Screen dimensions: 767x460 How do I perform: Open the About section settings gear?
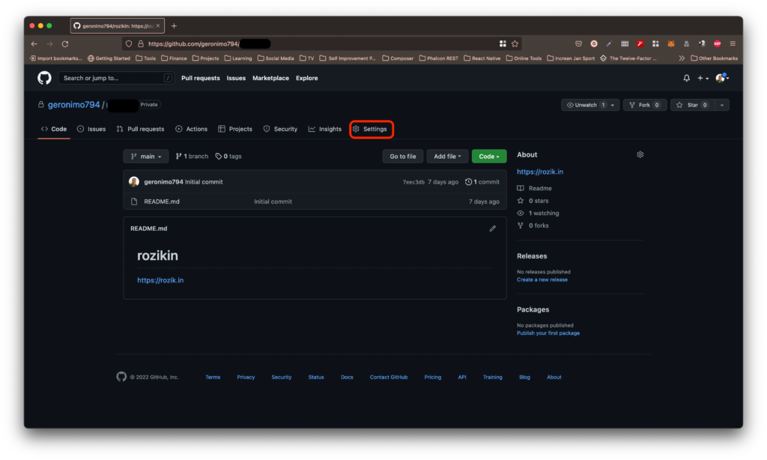(640, 154)
